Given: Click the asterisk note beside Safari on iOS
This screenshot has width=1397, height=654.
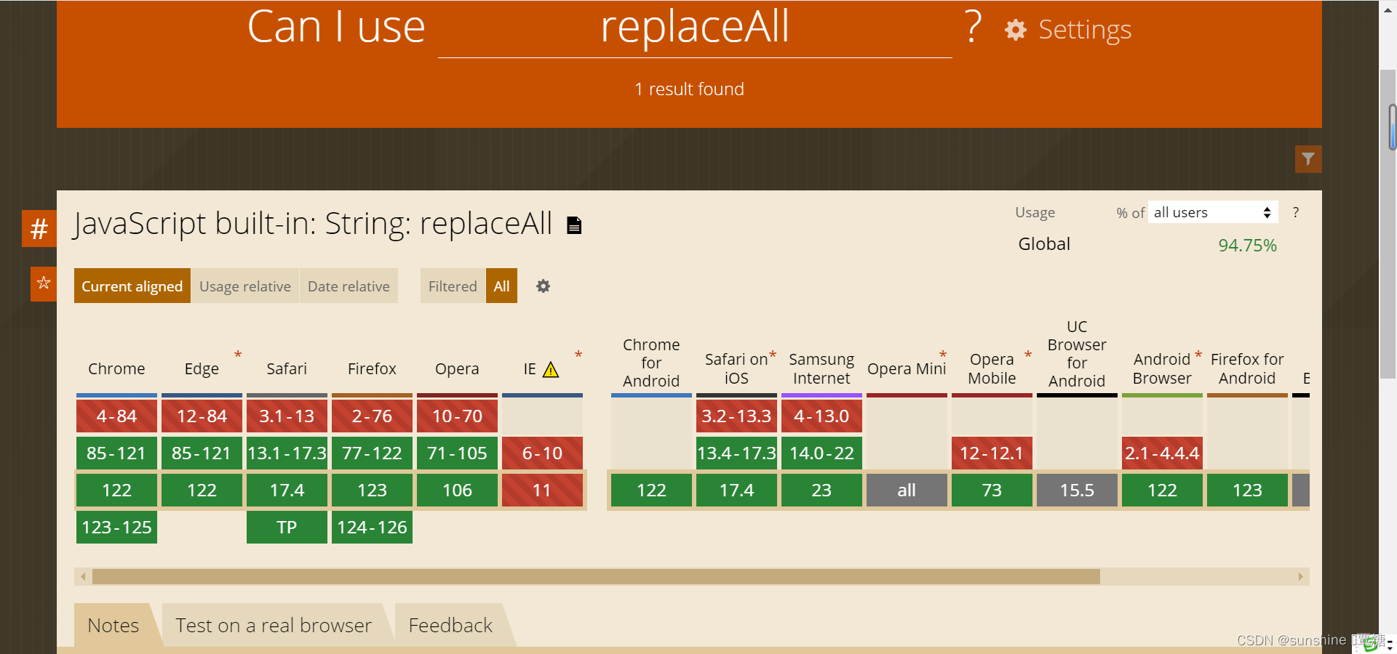Looking at the screenshot, I should (x=773, y=355).
